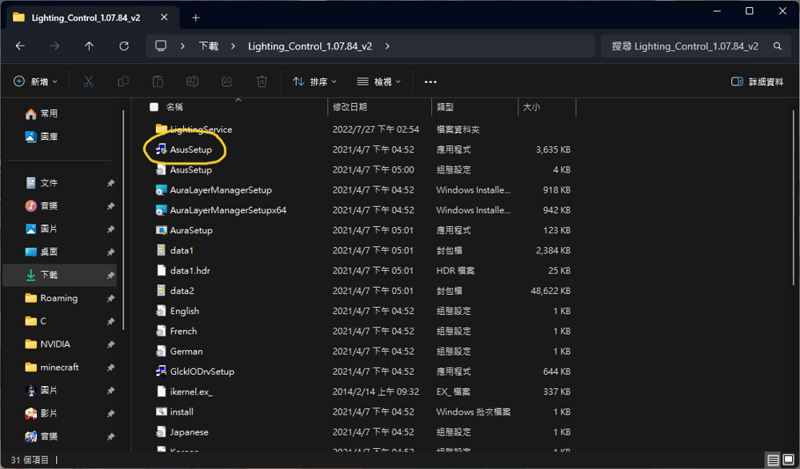Toggle the select-all checkbox in header
This screenshot has height=469, width=800.
click(154, 107)
